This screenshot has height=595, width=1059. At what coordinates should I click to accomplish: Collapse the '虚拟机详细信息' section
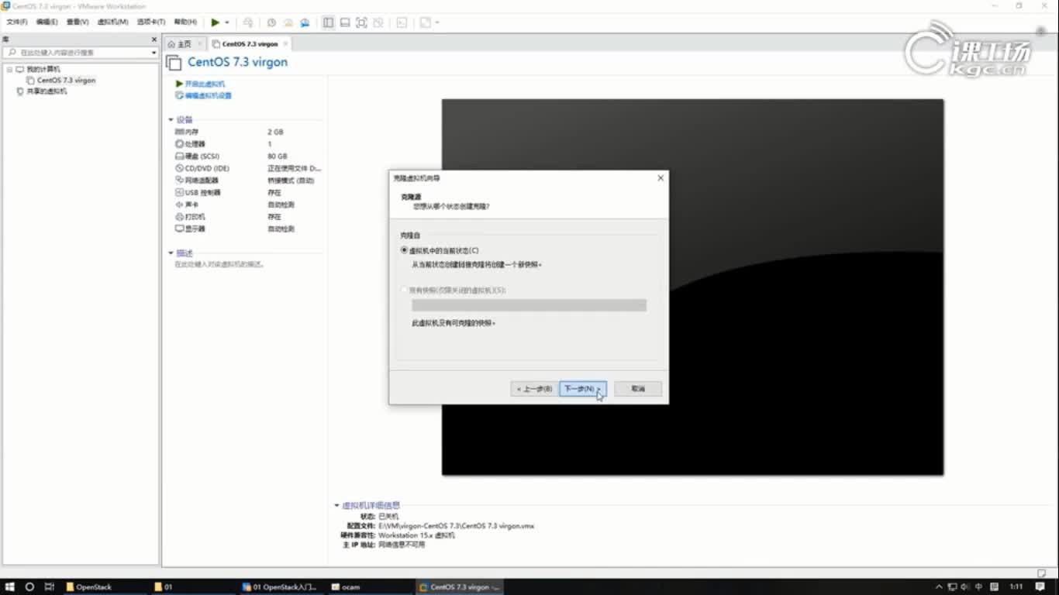pyautogui.click(x=336, y=505)
